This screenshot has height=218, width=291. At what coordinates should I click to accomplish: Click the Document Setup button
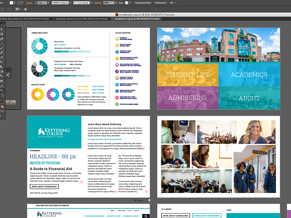(x=143, y=3)
